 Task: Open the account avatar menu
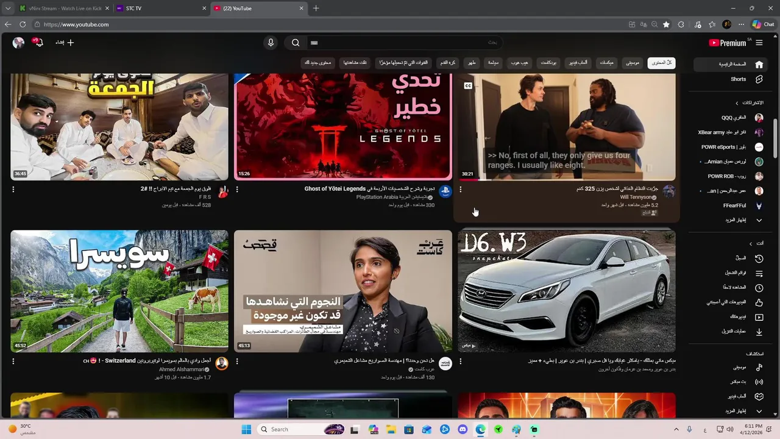18,43
